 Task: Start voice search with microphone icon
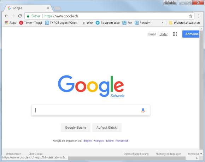(x=143, y=111)
